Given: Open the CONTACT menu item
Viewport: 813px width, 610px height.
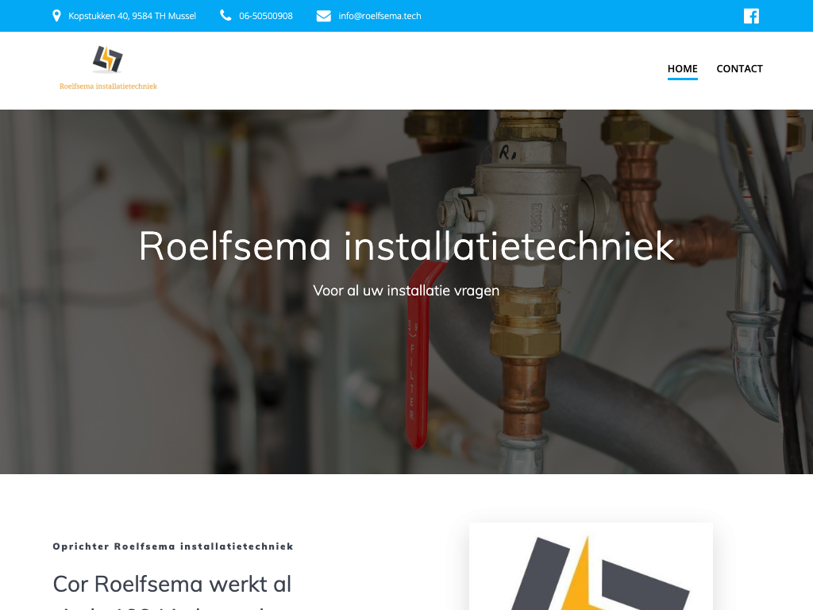Looking at the screenshot, I should coord(739,68).
